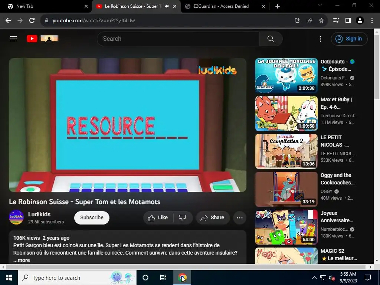Click the video player area
The width and height of the screenshot is (380, 285).
pyautogui.click(x=128, y=125)
